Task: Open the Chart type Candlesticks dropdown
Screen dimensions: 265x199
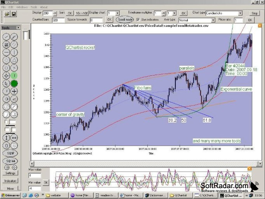Action: [x=240, y=13]
